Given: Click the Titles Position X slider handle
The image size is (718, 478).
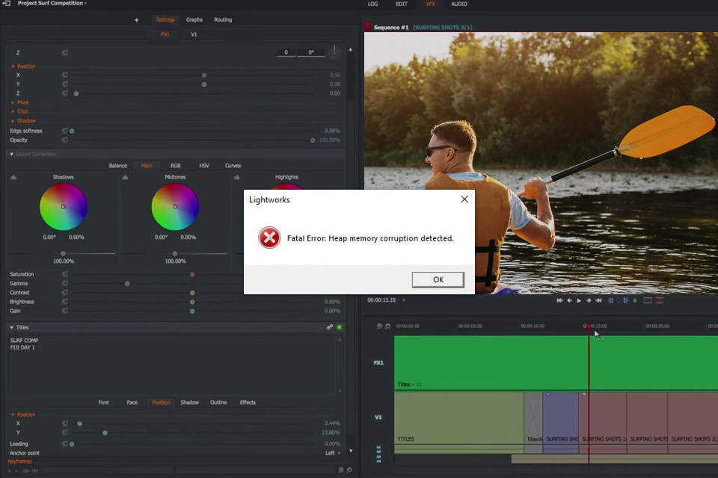Looking at the screenshot, I should coord(80,423).
